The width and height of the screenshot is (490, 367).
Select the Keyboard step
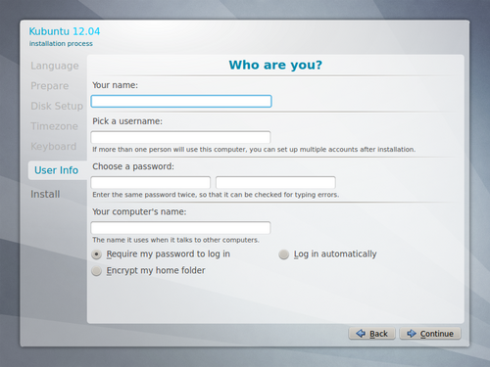(x=54, y=147)
